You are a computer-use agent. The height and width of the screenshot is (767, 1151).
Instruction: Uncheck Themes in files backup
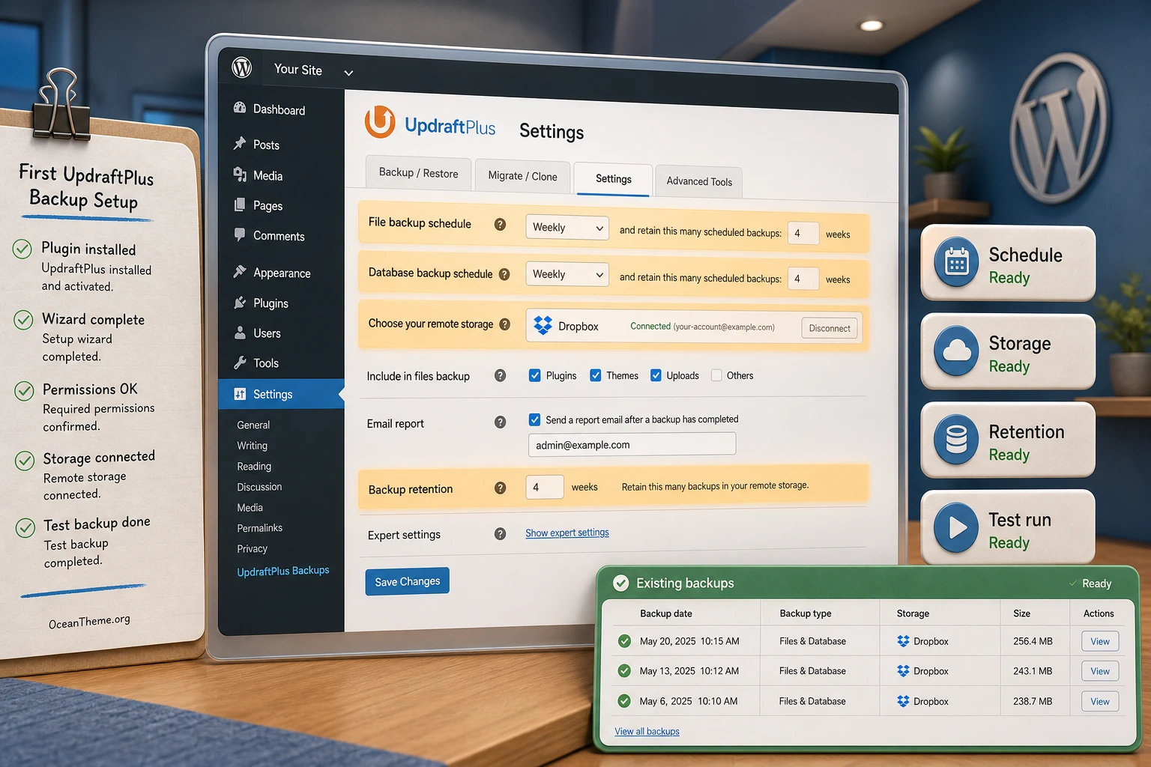[596, 375]
